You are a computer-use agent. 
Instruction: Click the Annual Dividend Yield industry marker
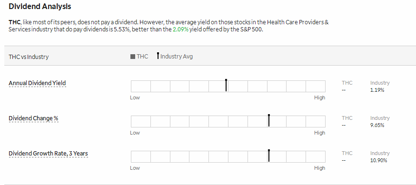pyautogui.click(x=226, y=85)
